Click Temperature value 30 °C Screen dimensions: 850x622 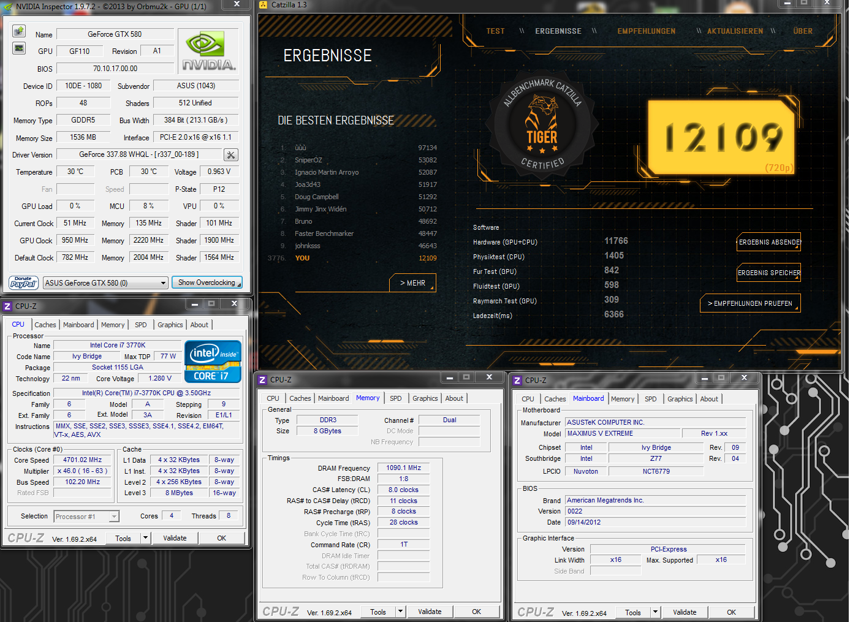pos(75,172)
